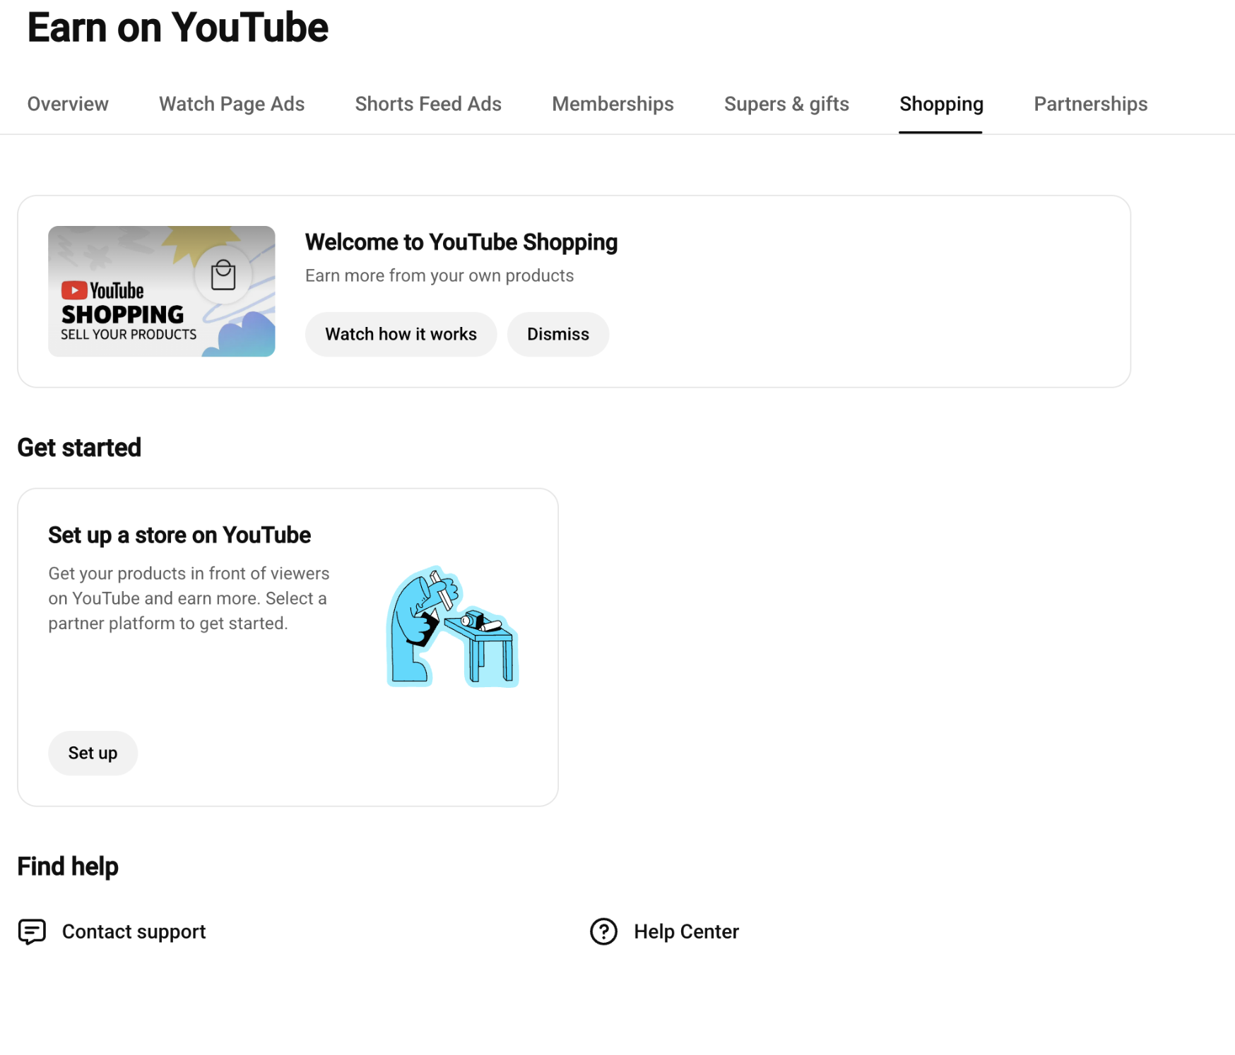Open the Overview tab

pyautogui.click(x=68, y=104)
